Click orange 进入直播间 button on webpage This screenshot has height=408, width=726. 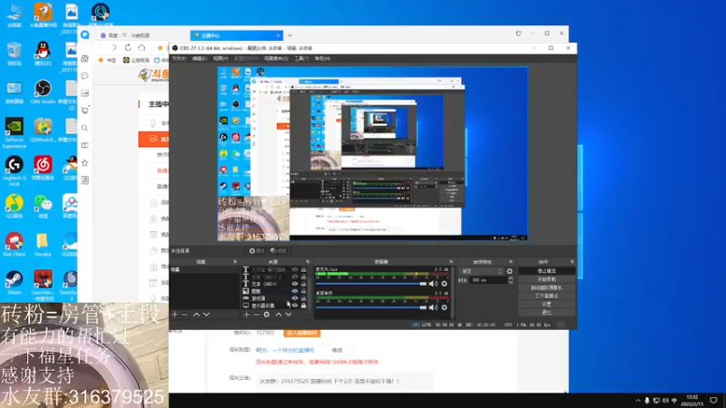(x=302, y=333)
